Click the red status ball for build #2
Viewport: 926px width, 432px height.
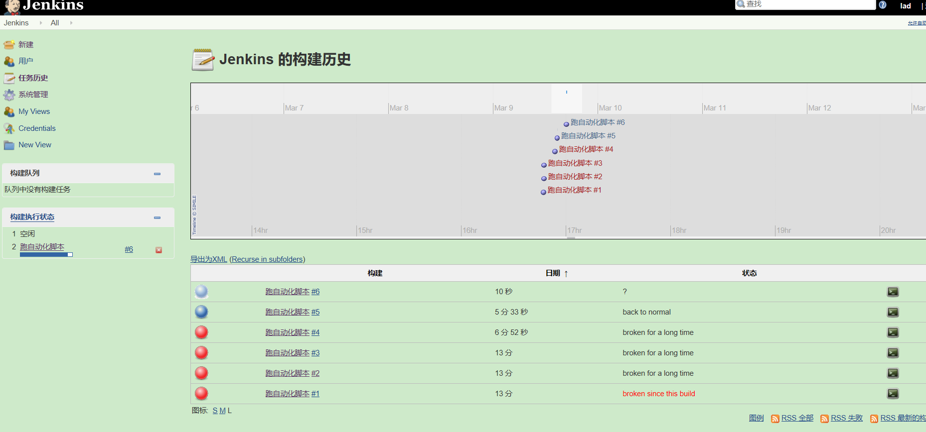pyautogui.click(x=201, y=373)
